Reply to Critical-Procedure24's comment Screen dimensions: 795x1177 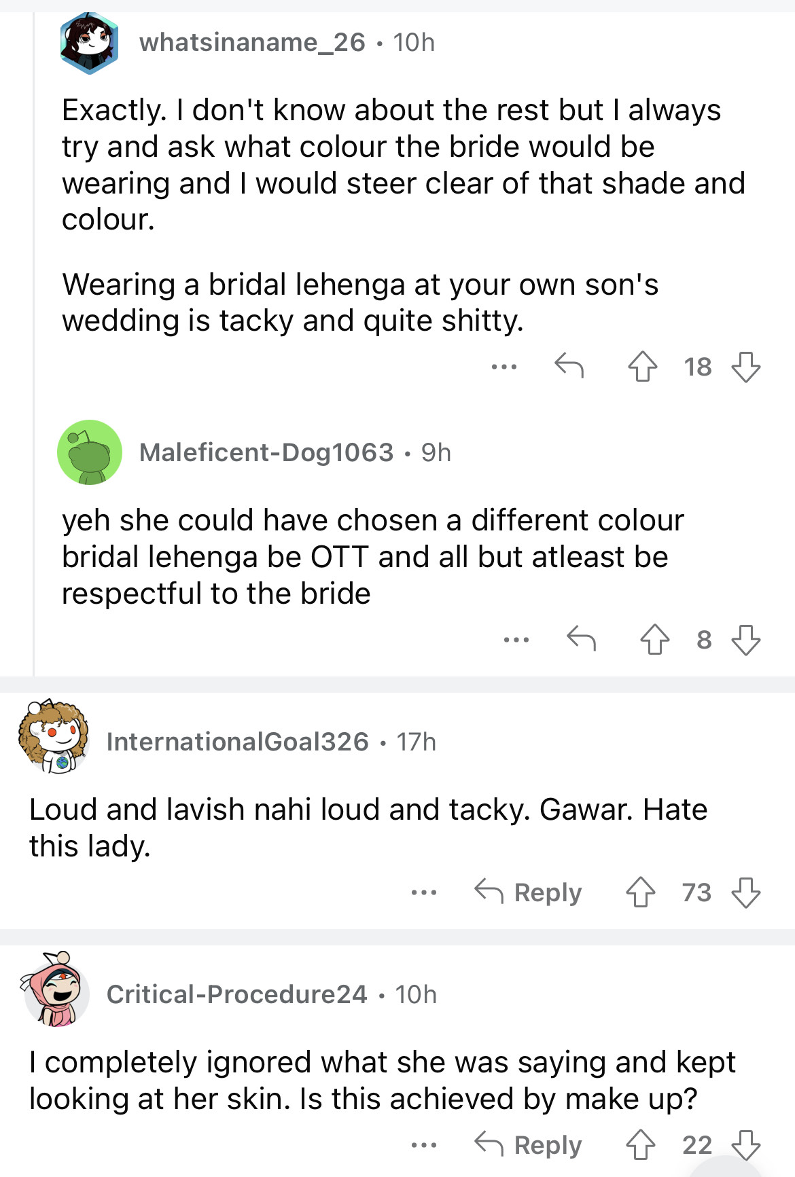tap(529, 1144)
